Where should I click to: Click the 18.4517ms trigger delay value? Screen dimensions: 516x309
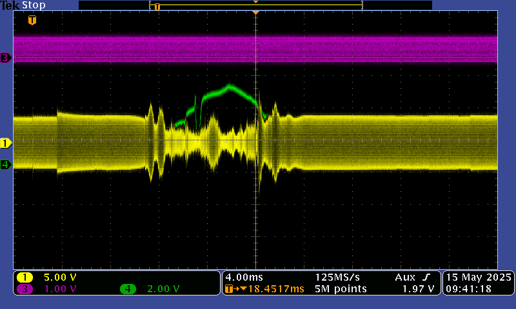coord(272,289)
